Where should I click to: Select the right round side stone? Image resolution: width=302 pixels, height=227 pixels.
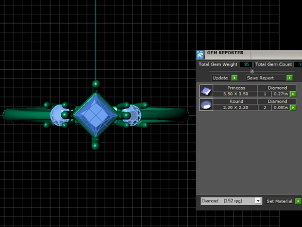tap(135, 115)
